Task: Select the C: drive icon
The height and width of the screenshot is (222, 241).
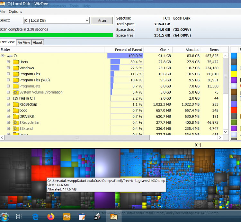Action: [x=10, y=56]
